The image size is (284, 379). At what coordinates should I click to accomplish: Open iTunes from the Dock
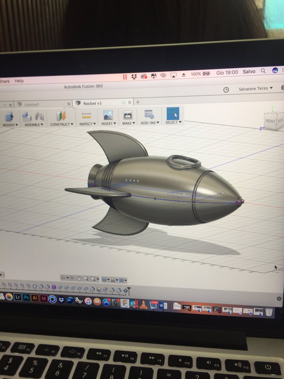(x=88, y=301)
